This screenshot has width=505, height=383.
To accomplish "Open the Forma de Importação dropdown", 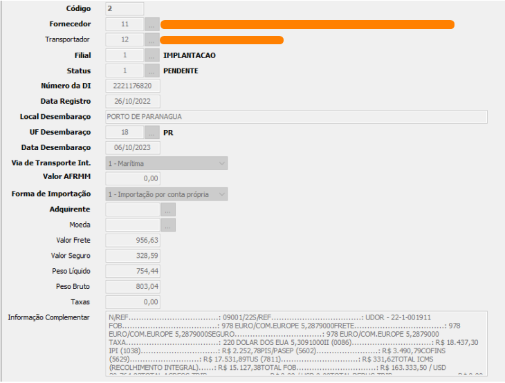I will [x=167, y=194].
